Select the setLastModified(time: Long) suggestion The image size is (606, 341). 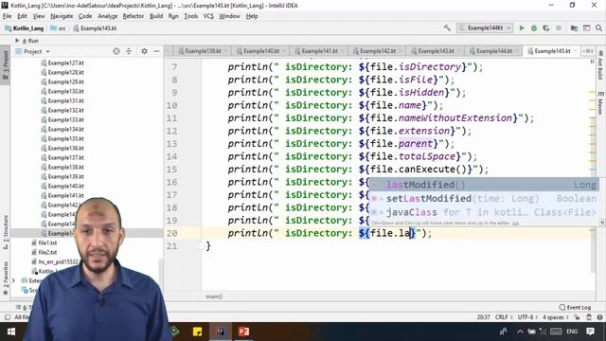coord(484,199)
